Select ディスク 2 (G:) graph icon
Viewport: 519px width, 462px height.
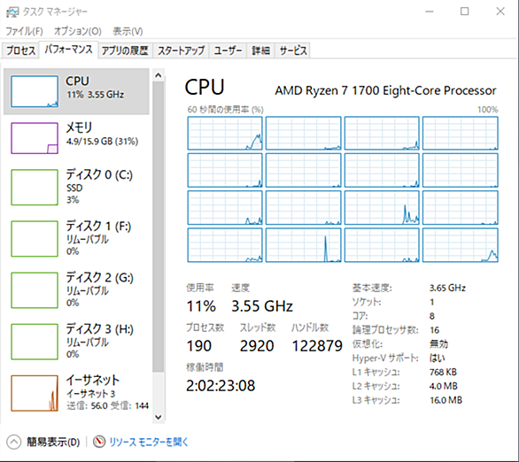[x=35, y=290]
